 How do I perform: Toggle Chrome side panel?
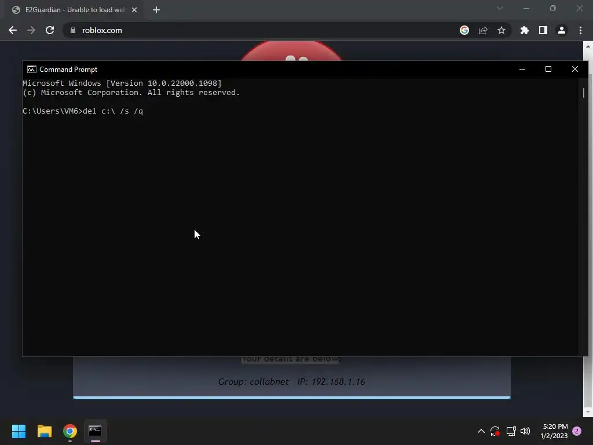[x=543, y=30]
